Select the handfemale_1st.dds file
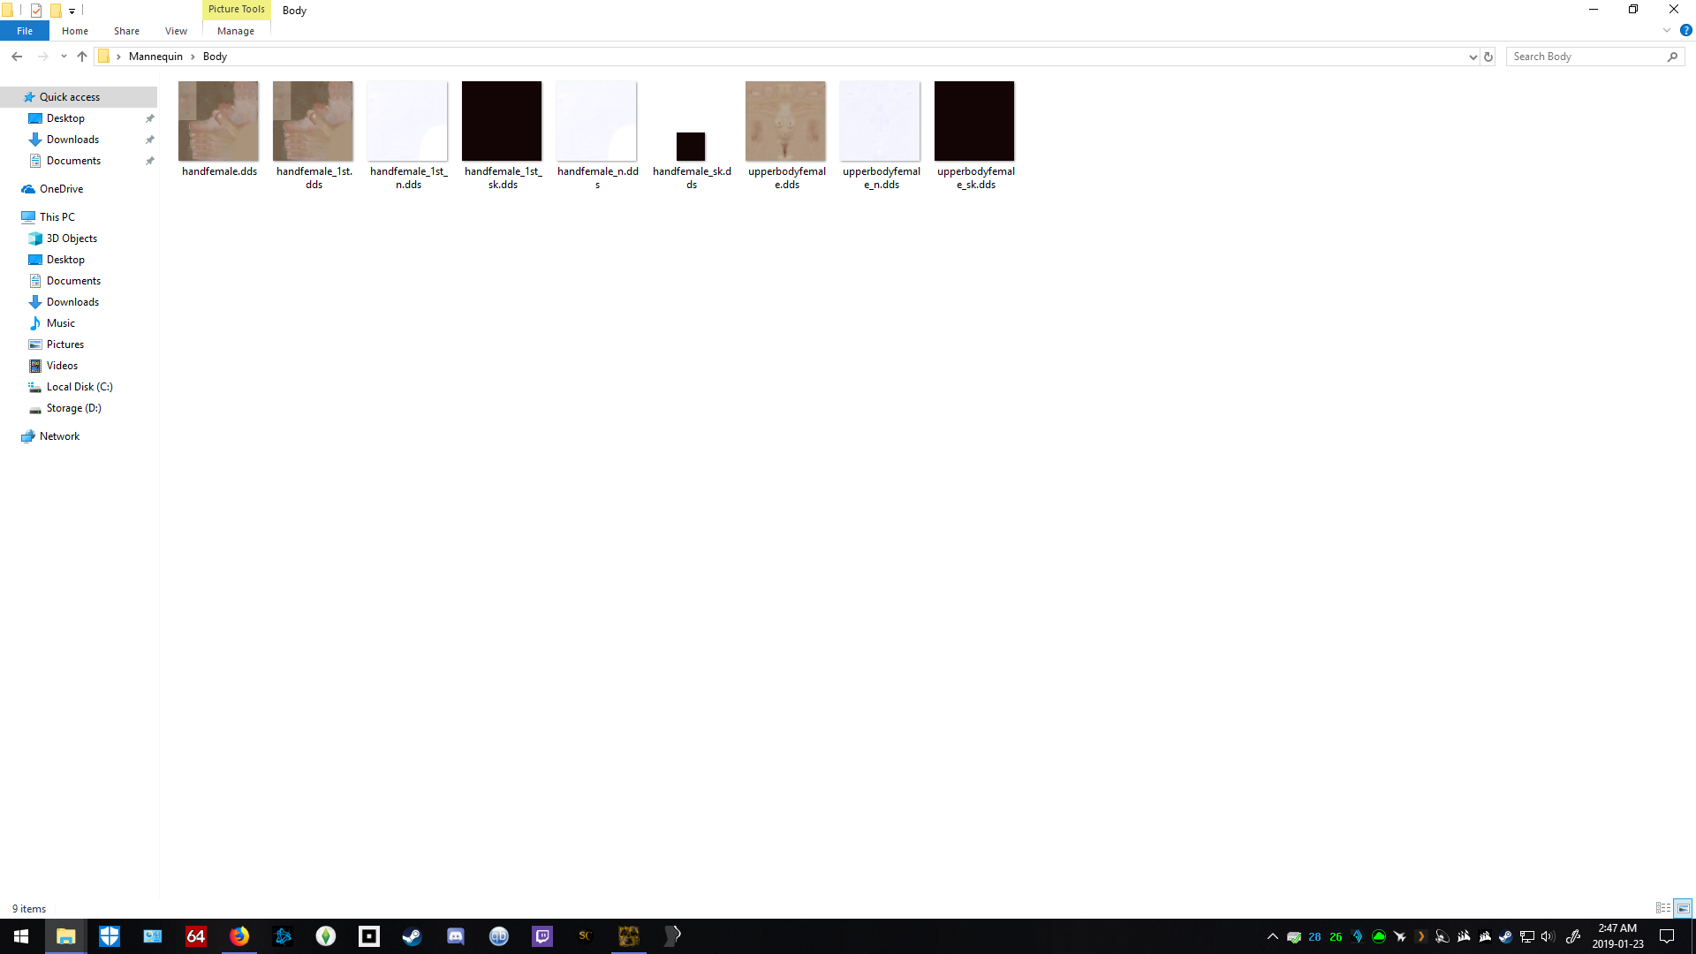Image resolution: width=1696 pixels, height=954 pixels. coord(313,134)
